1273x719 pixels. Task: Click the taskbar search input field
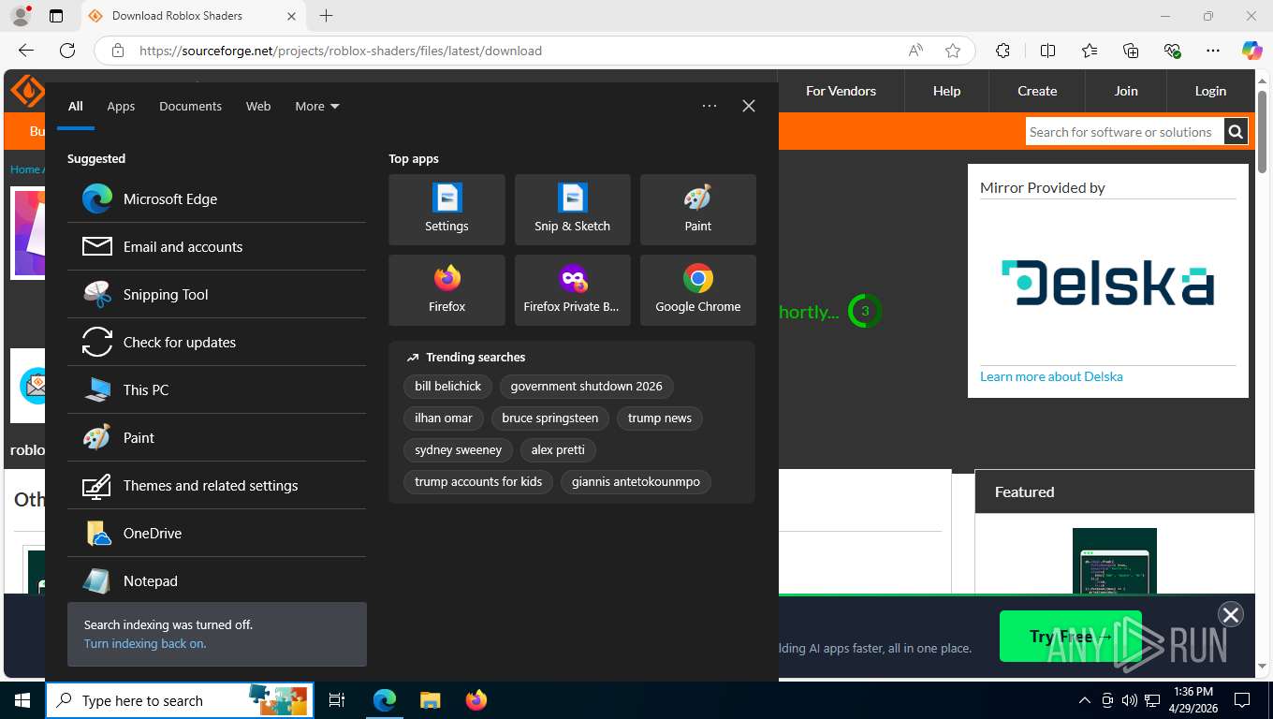(180, 700)
